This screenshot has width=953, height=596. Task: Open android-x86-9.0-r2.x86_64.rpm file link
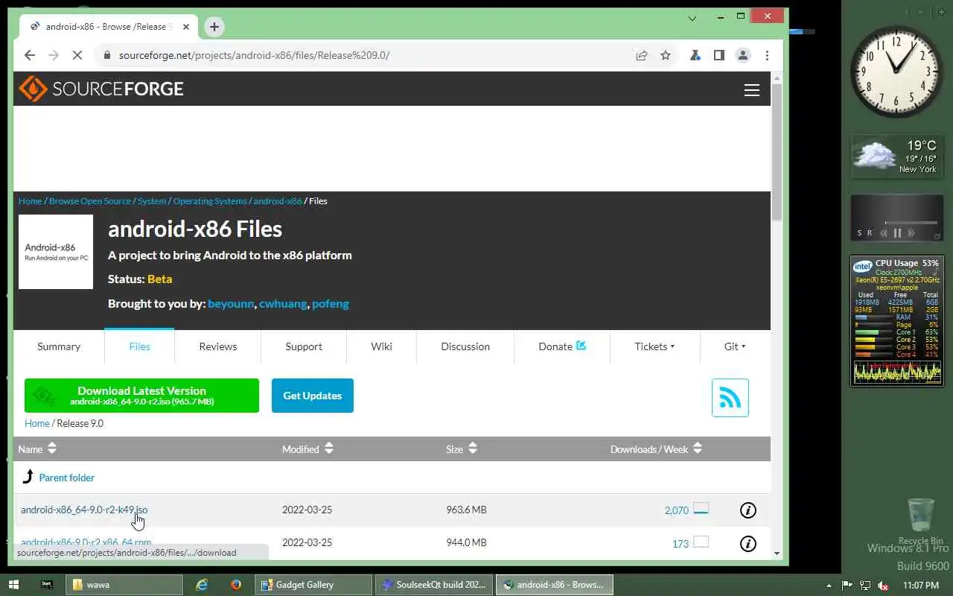pyautogui.click(x=86, y=543)
